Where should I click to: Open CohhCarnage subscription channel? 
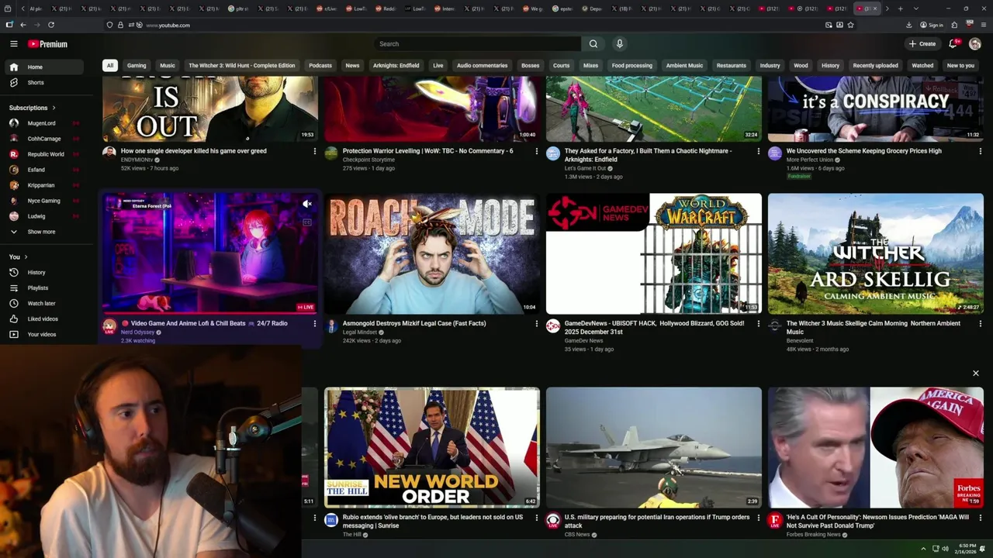(44, 139)
